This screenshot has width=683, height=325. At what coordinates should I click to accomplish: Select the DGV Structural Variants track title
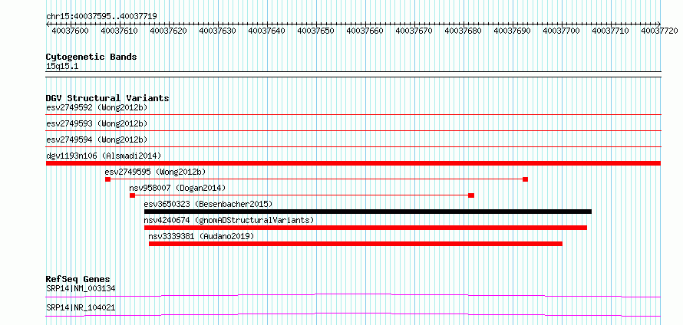pos(107,98)
